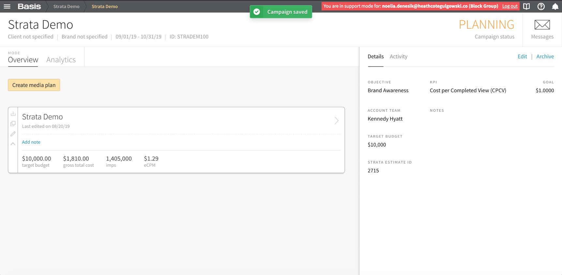Open the notifications bell
The height and width of the screenshot is (275, 562).
click(555, 7)
